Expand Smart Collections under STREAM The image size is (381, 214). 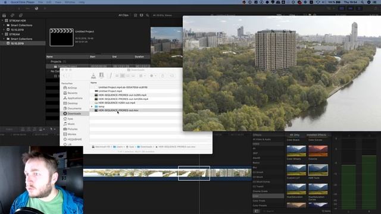(x=4, y=39)
